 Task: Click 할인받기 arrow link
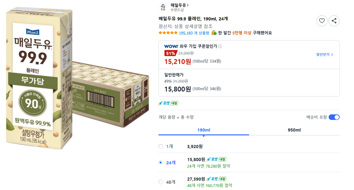click(x=324, y=55)
